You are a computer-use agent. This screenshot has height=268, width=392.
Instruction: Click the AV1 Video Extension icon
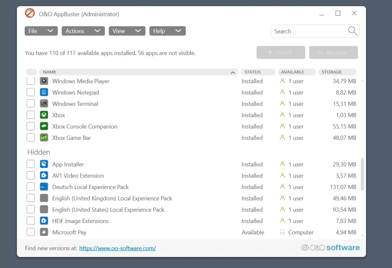pyautogui.click(x=44, y=175)
